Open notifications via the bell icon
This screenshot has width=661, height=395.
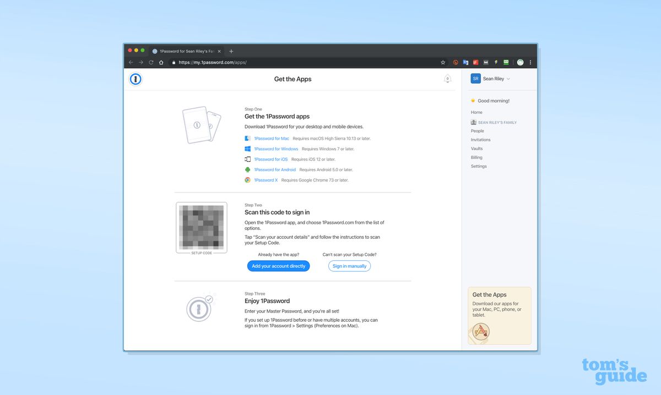448,79
